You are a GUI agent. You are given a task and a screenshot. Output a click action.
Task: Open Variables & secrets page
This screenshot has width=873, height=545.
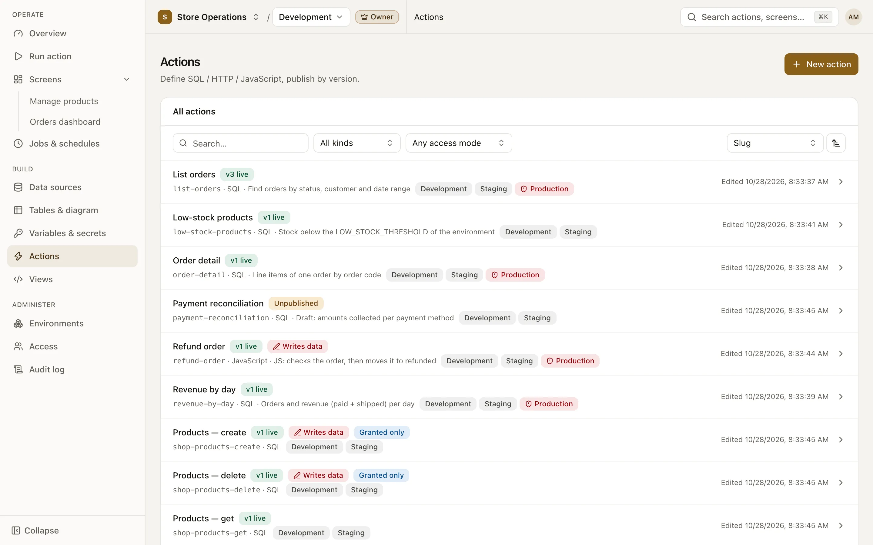click(72, 233)
